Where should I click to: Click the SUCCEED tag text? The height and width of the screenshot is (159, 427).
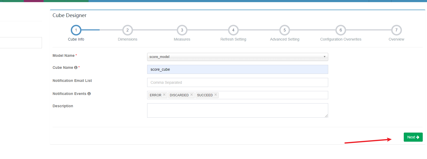pos(205,95)
